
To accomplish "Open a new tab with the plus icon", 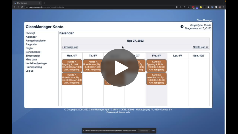I will pyautogui.click(x=44, y=3).
